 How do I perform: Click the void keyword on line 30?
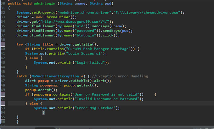(x=27, y=3)
